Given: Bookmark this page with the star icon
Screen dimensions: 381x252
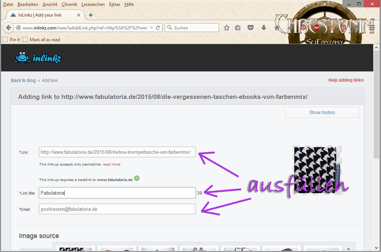Looking at the screenshot, I should pos(226,28).
